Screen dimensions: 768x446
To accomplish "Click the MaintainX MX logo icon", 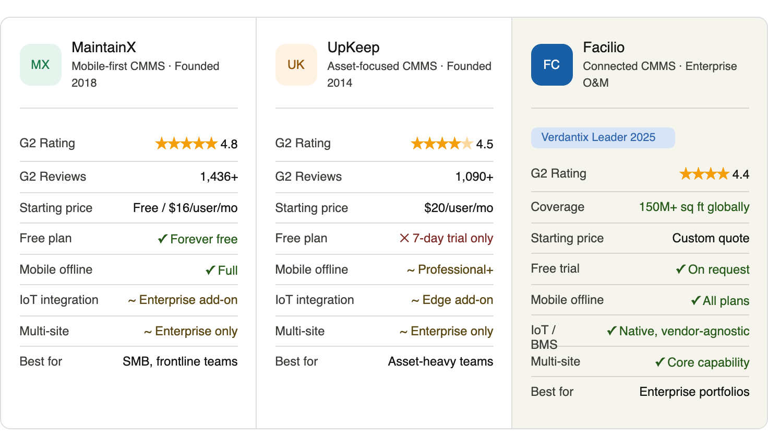I will pos(40,65).
